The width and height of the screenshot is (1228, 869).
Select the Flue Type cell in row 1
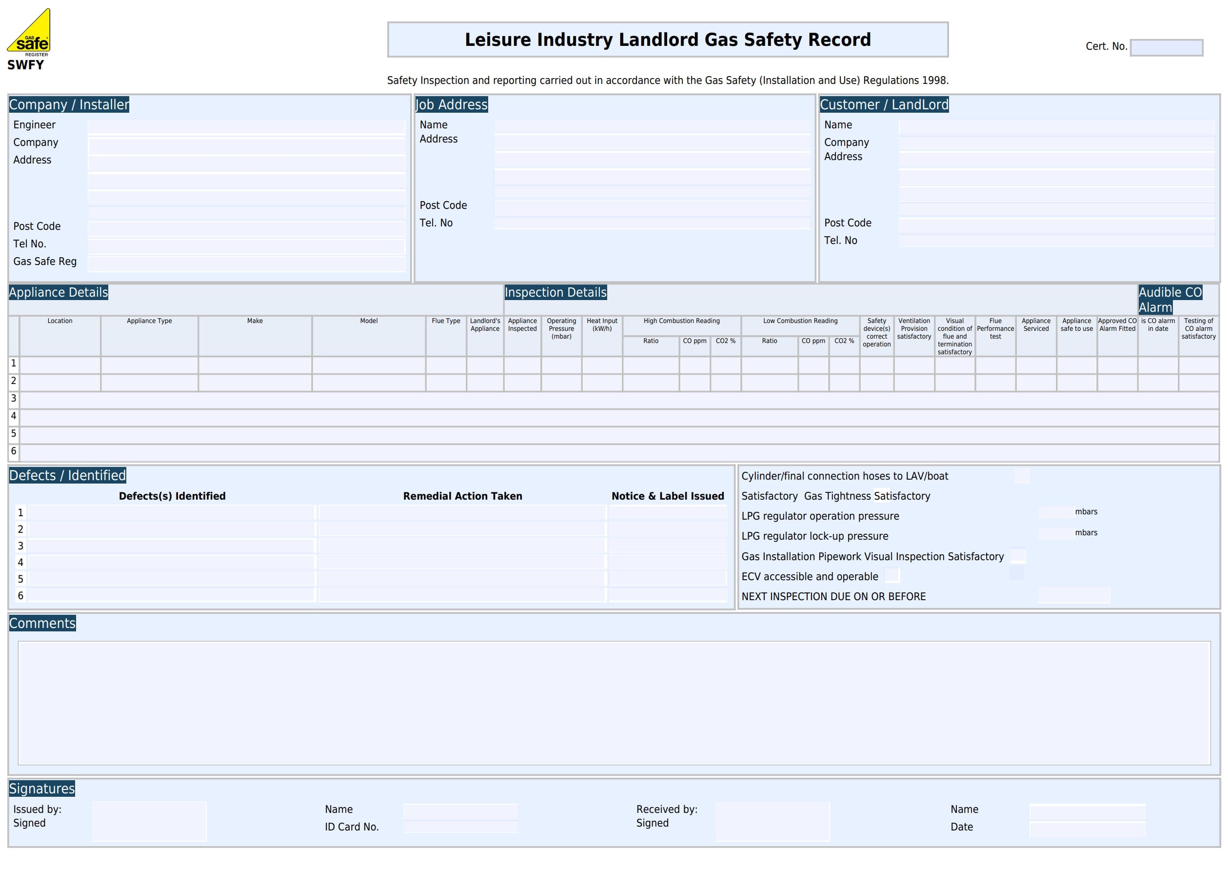[x=446, y=365]
